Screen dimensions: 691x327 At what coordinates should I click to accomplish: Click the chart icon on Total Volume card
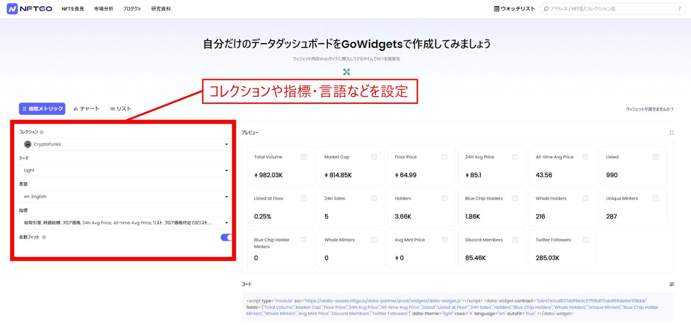(x=304, y=157)
